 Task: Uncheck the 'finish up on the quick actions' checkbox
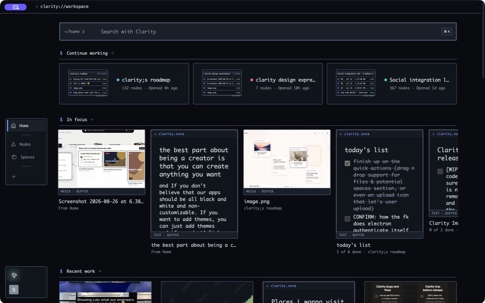(x=347, y=163)
